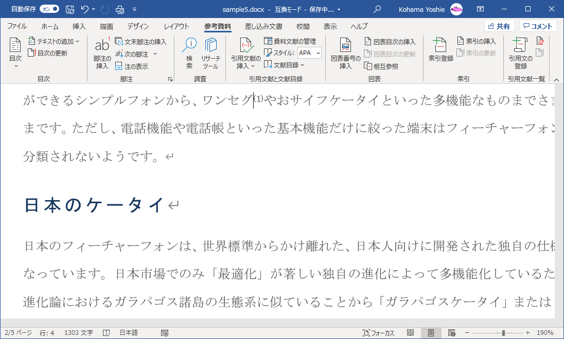Click 相互参照 button

tap(381, 66)
